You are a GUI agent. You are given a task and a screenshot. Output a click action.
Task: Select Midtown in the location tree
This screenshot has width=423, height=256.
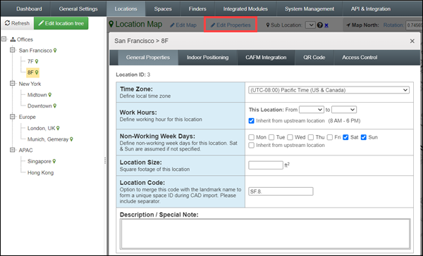click(37, 95)
